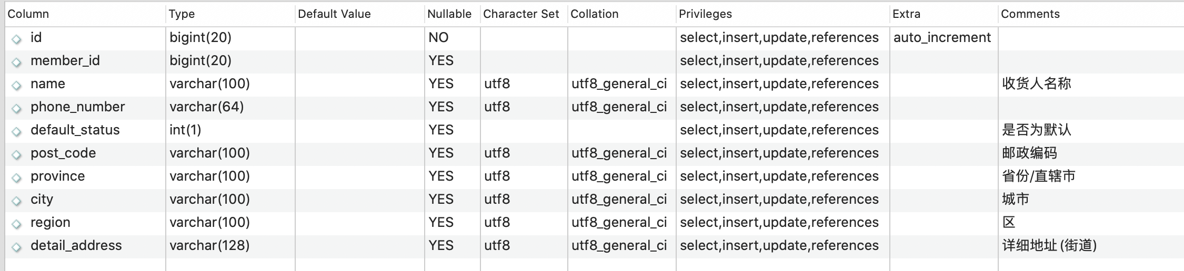Click the phone_number row diamond icon

click(17, 108)
